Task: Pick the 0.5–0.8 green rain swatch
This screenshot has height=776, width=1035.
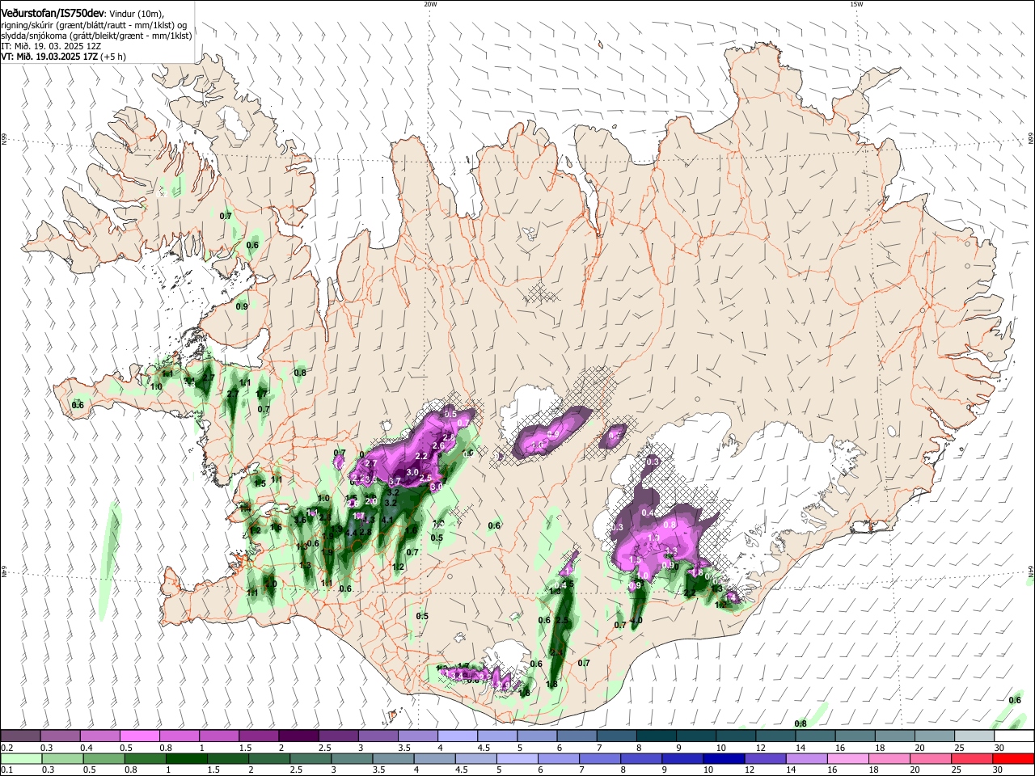Action: coord(103,758)
